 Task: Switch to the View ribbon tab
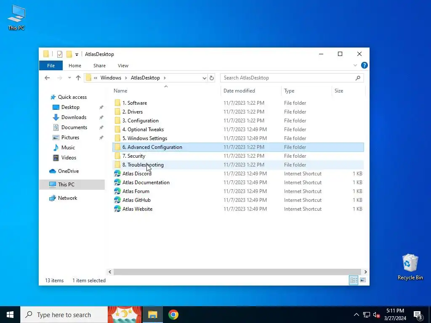123,66
